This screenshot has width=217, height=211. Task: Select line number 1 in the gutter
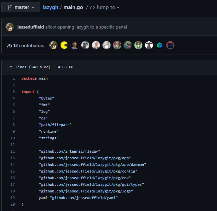pos(14,78)
